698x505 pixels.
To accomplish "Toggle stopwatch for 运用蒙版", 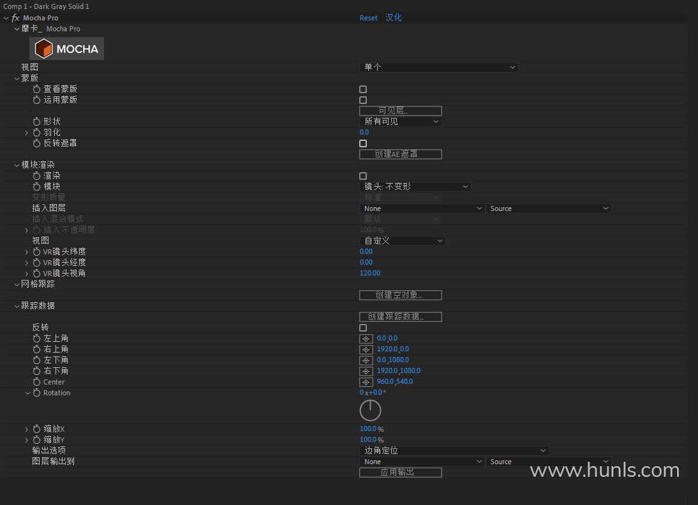I will 36,100.
